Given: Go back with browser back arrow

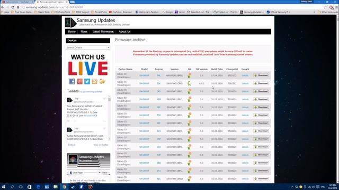Looking at the screenshot, I should click(x=3, y=7).
